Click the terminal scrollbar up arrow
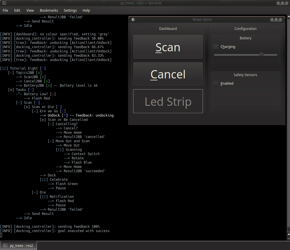This screenshot has width=290, height=250. coord(288,17)
